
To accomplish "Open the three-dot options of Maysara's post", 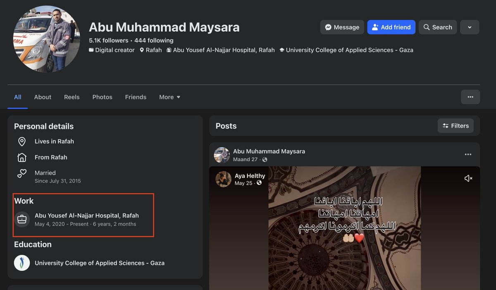I will click(x=468, y=155).
